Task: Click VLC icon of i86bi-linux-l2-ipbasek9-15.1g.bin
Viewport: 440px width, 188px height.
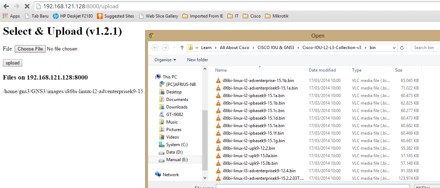Action: pyautogui.click(x=218, y=141)
